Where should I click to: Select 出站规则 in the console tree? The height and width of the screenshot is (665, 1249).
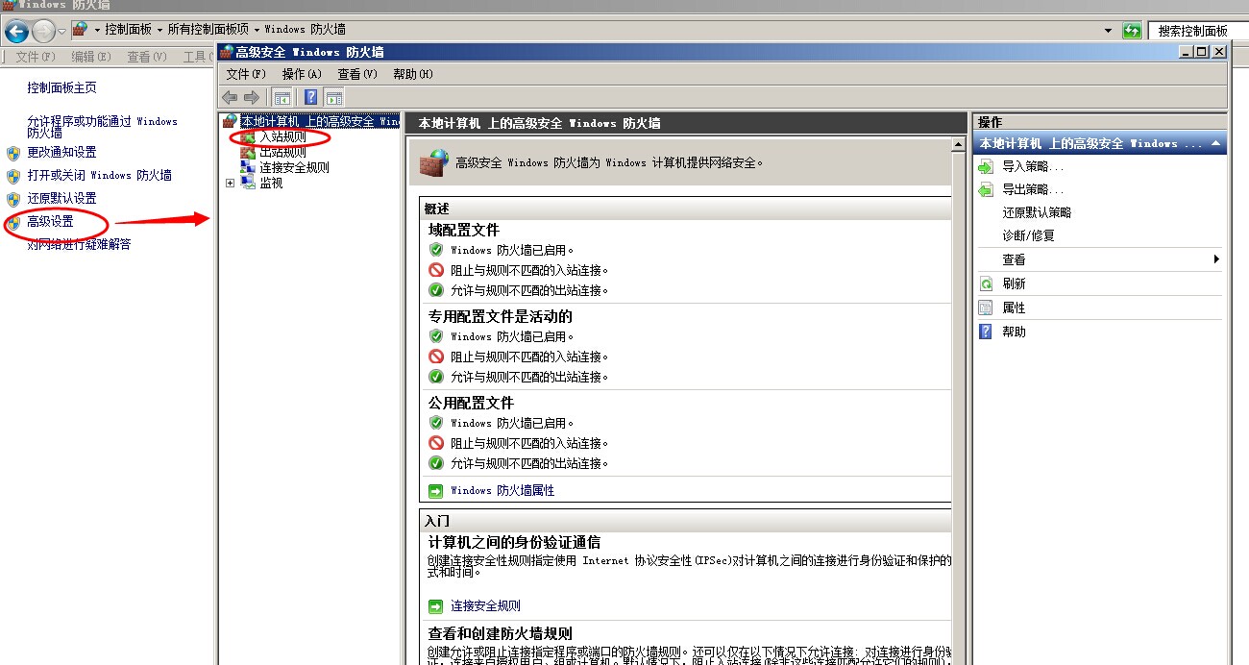click(282, 152)
